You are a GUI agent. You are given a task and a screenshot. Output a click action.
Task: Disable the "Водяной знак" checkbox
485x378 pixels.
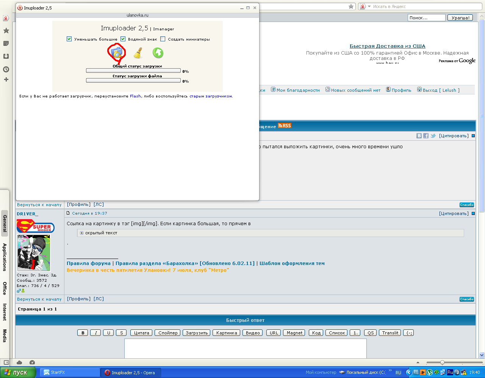tap(123, 39)
